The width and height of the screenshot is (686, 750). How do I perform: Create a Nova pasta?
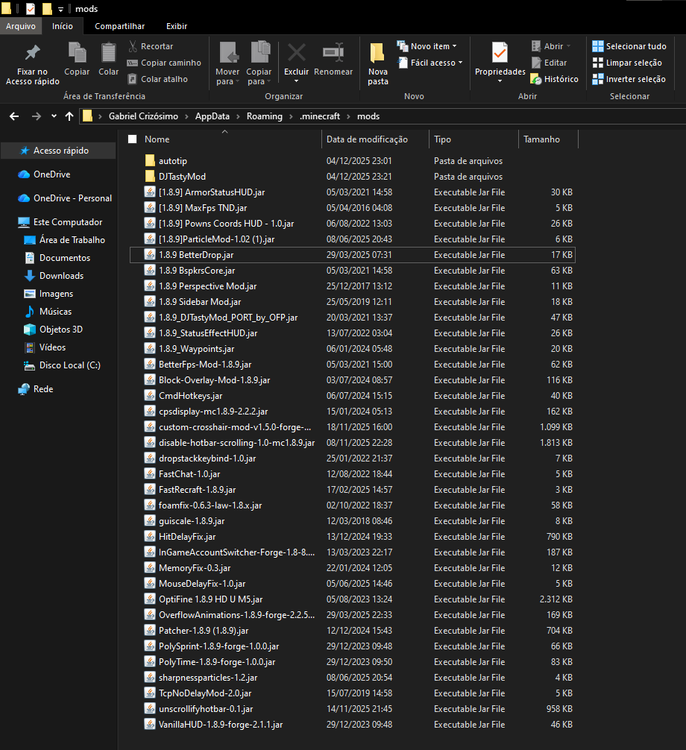pos(377,63)
